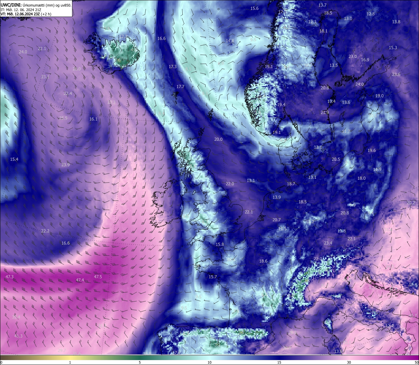419x365 pixels.
Task: Click the map value '15.4'
Action: point(14,159)
